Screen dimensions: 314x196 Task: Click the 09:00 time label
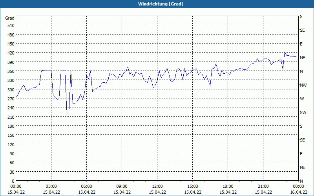pyautogui.click(x=122, y=187)
